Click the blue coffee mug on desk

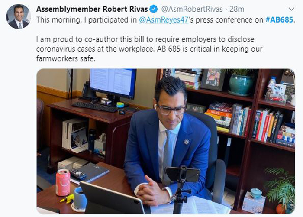80,199
